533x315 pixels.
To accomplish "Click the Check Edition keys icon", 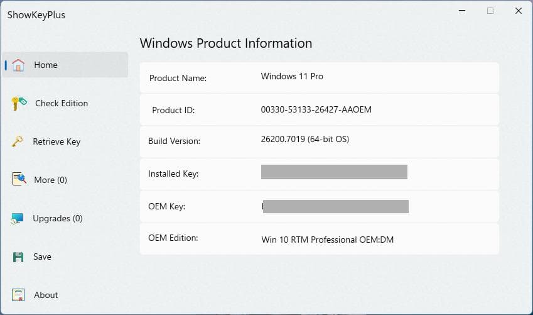I will tap(19, 103).
